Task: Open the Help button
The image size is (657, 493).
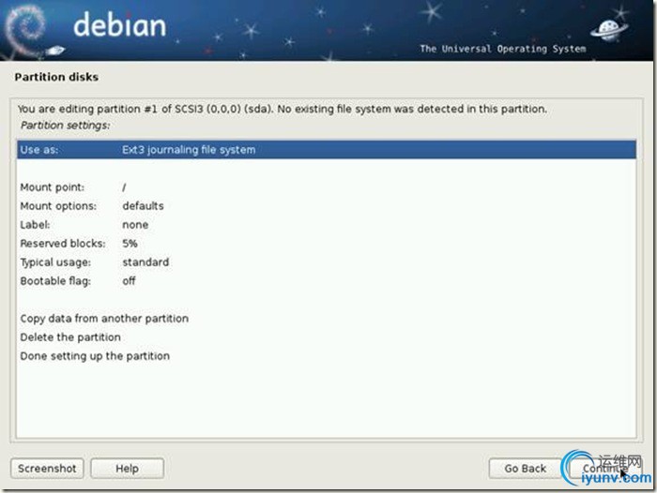Action: click(x=127, y=469)
